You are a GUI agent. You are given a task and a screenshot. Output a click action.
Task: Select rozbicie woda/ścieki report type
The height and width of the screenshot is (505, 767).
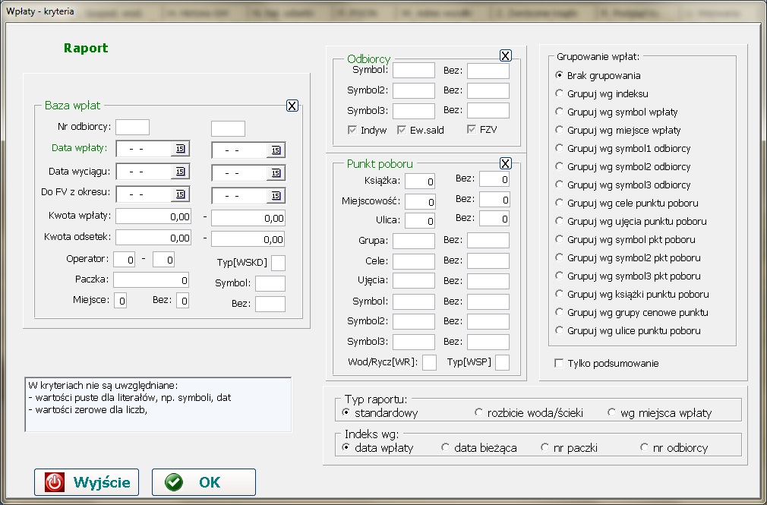[x=478, y=412]
